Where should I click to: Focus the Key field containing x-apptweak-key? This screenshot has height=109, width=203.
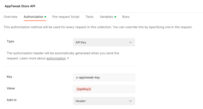tap(104, 77)
